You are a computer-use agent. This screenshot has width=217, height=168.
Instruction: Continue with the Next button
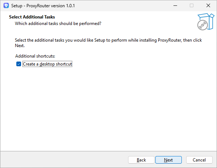[168, 160]
